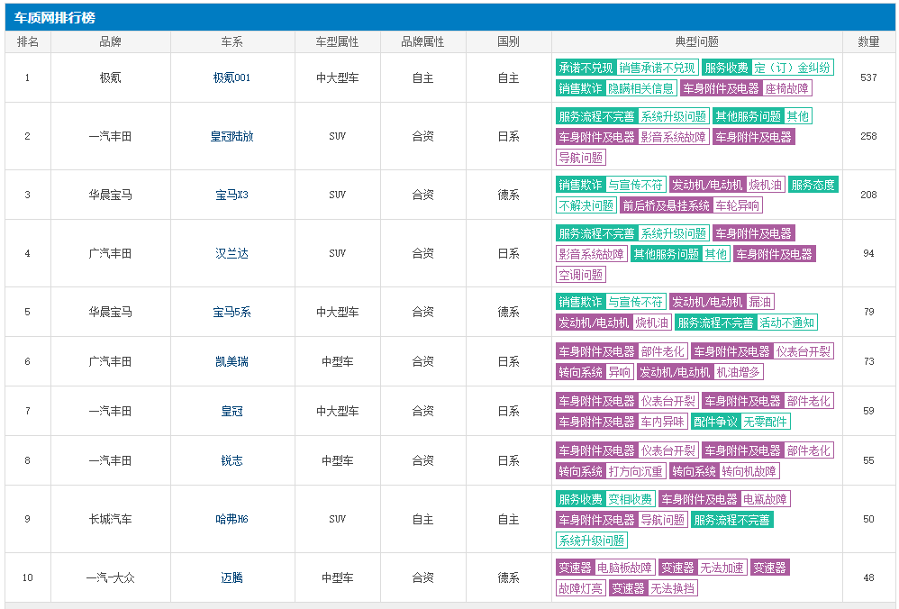Go to the 汉兰达 series page
This screenshot has height=609, width=899.
(232, 254)
